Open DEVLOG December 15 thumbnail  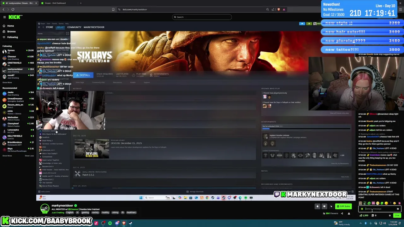tap(92, 148)
